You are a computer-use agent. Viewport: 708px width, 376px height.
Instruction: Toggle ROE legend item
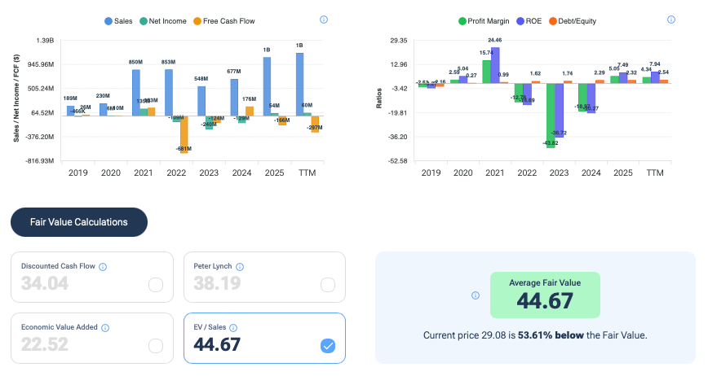click(529, 21)
